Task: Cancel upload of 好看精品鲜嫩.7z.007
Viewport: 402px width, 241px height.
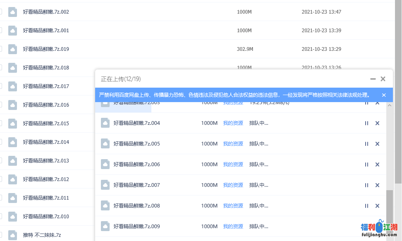Action: [377, 185]
